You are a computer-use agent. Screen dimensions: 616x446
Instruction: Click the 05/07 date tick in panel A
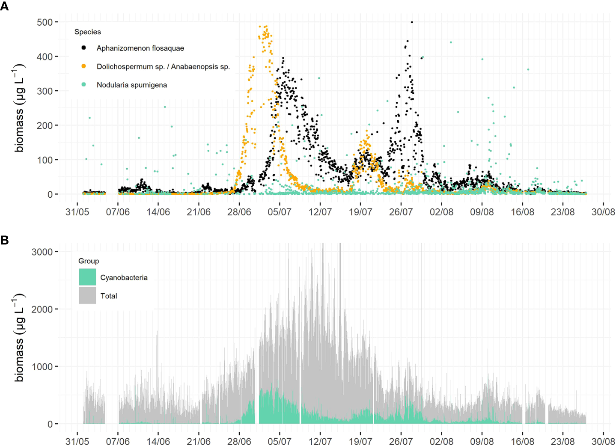coord(280,212)
